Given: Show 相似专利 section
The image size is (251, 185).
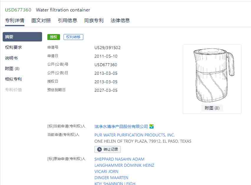Looking at the screenshot, I should 13,79.
